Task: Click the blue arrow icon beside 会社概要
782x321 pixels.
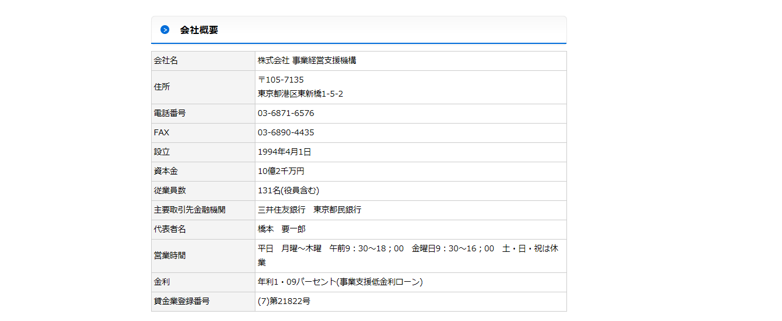Action: 165,30
